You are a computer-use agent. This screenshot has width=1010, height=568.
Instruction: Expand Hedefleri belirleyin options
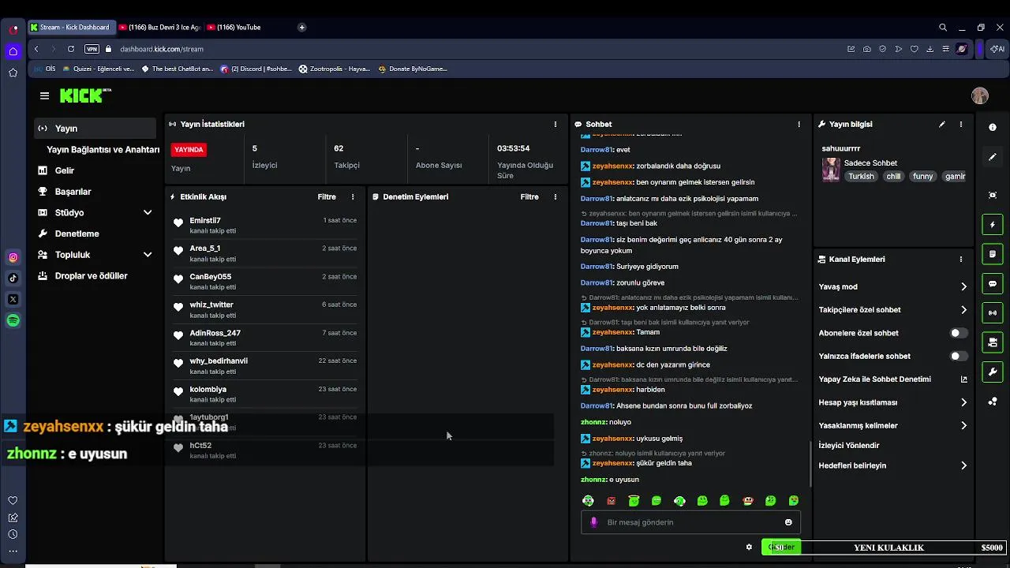tap(963, 465)
